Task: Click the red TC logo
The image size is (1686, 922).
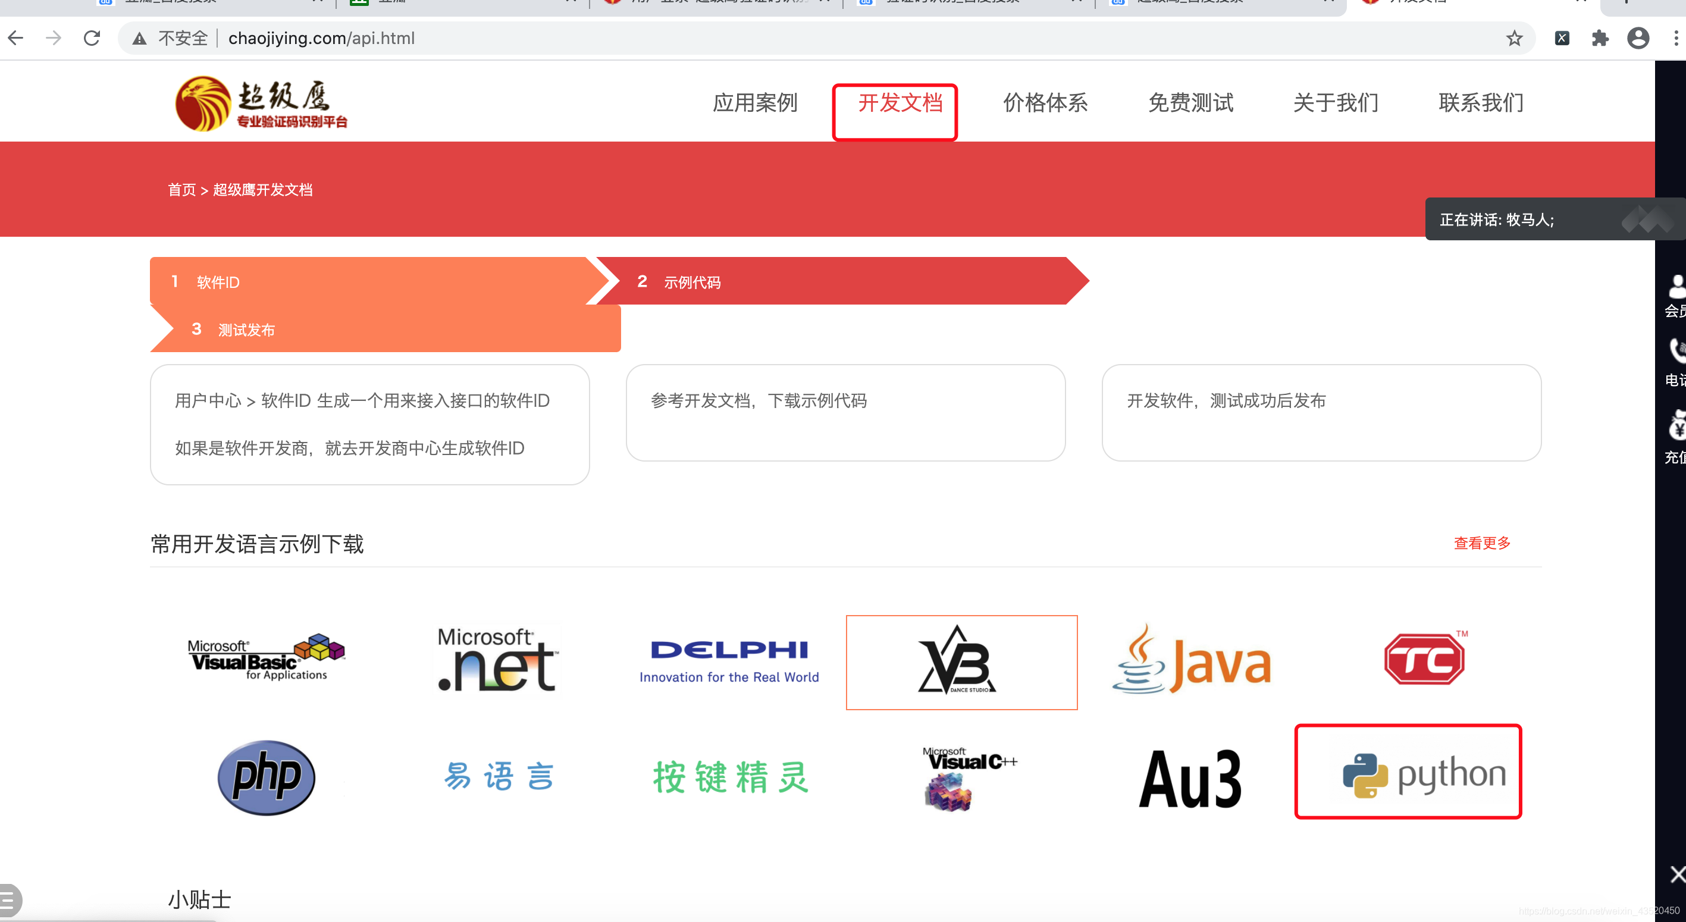Action: [1424, 659]
